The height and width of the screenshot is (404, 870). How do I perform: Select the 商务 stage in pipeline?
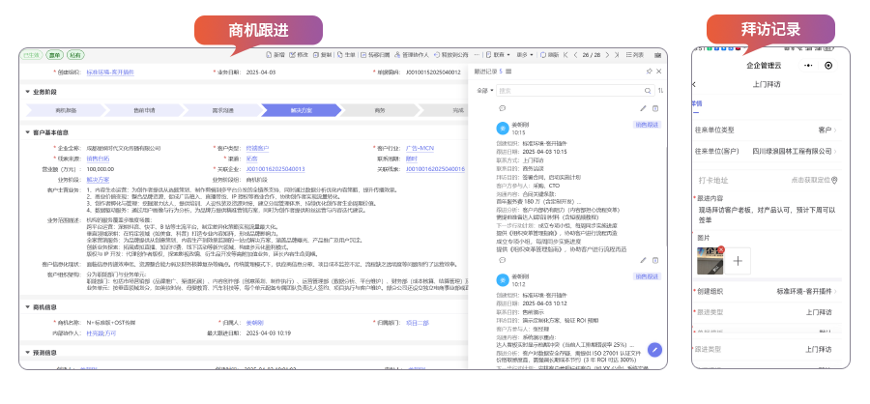(379, 110)
